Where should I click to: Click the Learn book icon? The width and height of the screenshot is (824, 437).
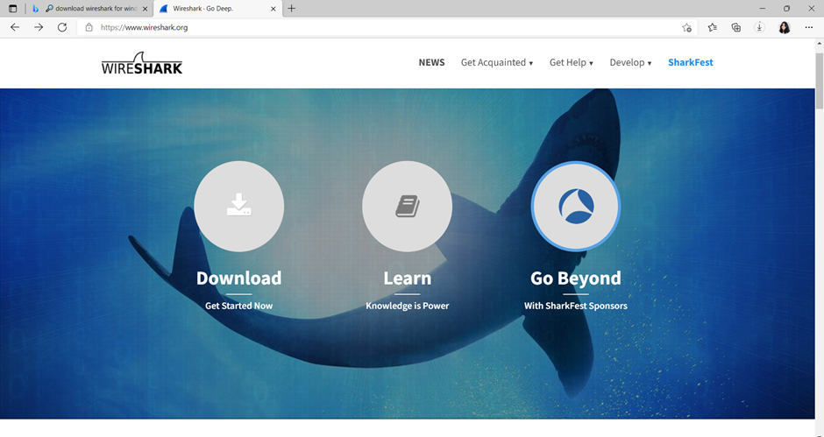(408, 207)
